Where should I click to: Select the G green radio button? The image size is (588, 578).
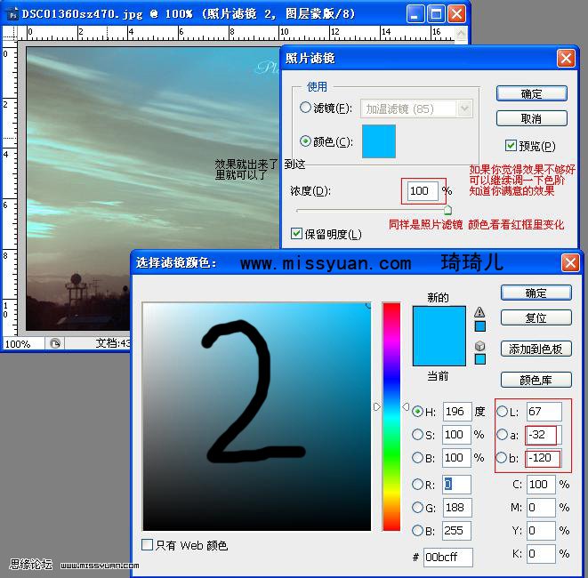[x=417, y=508]
